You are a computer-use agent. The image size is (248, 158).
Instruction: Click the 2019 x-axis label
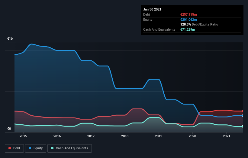[x=159, y=136]
